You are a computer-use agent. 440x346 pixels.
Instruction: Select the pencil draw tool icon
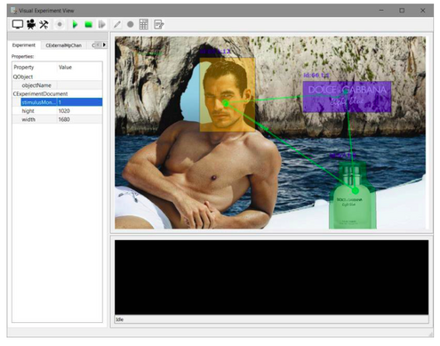pyautogui.click(x=117, y=24)
